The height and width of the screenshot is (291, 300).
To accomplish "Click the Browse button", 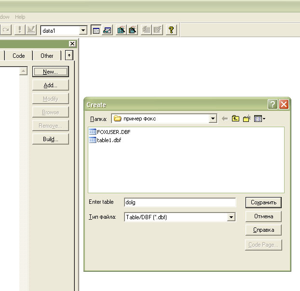I will 51,112.
